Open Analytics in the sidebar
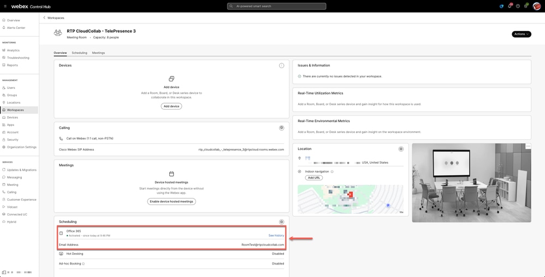This screenshot has height=277, width=545. click(x=13, y=50)
